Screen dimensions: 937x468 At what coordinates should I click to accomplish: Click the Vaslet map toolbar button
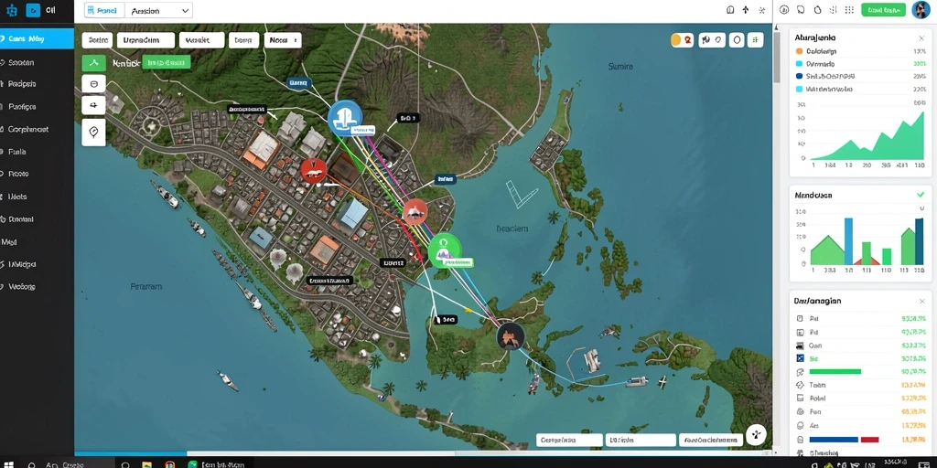click(x=201, y=40)
